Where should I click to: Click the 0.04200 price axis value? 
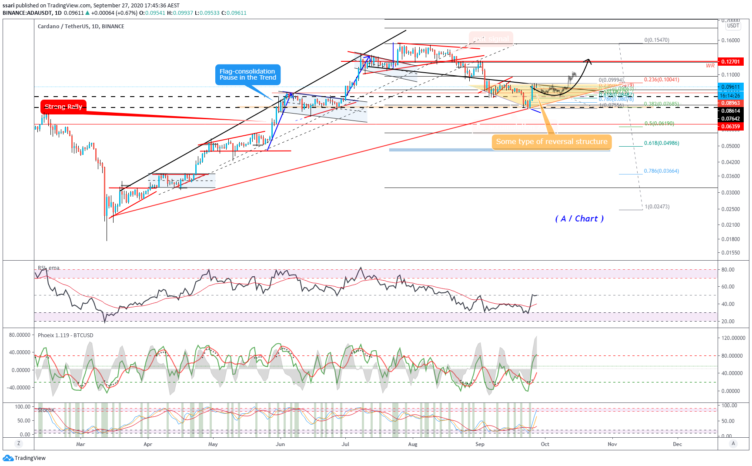tap(731, 162)
